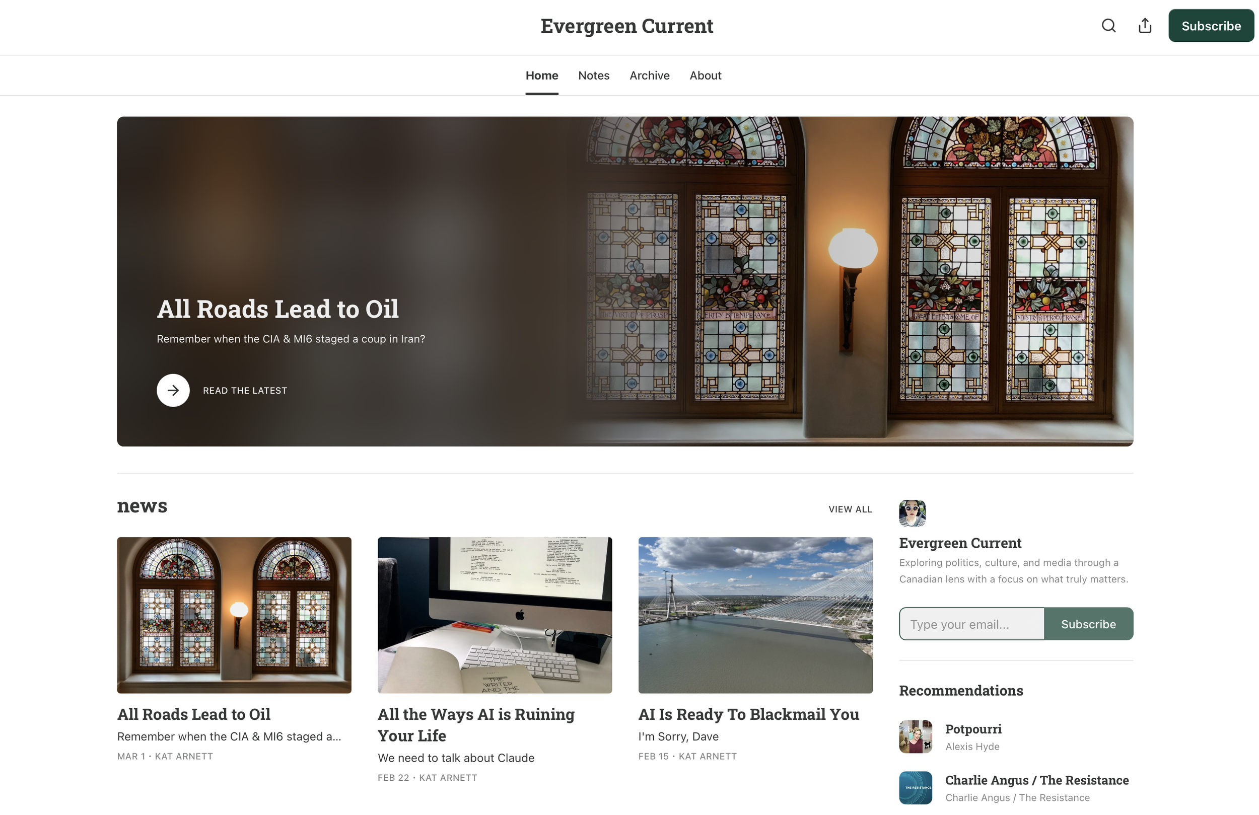The width and height of the screenshot is (1259, 815).
Task: Select the Home tab
Action: point(542,75)
